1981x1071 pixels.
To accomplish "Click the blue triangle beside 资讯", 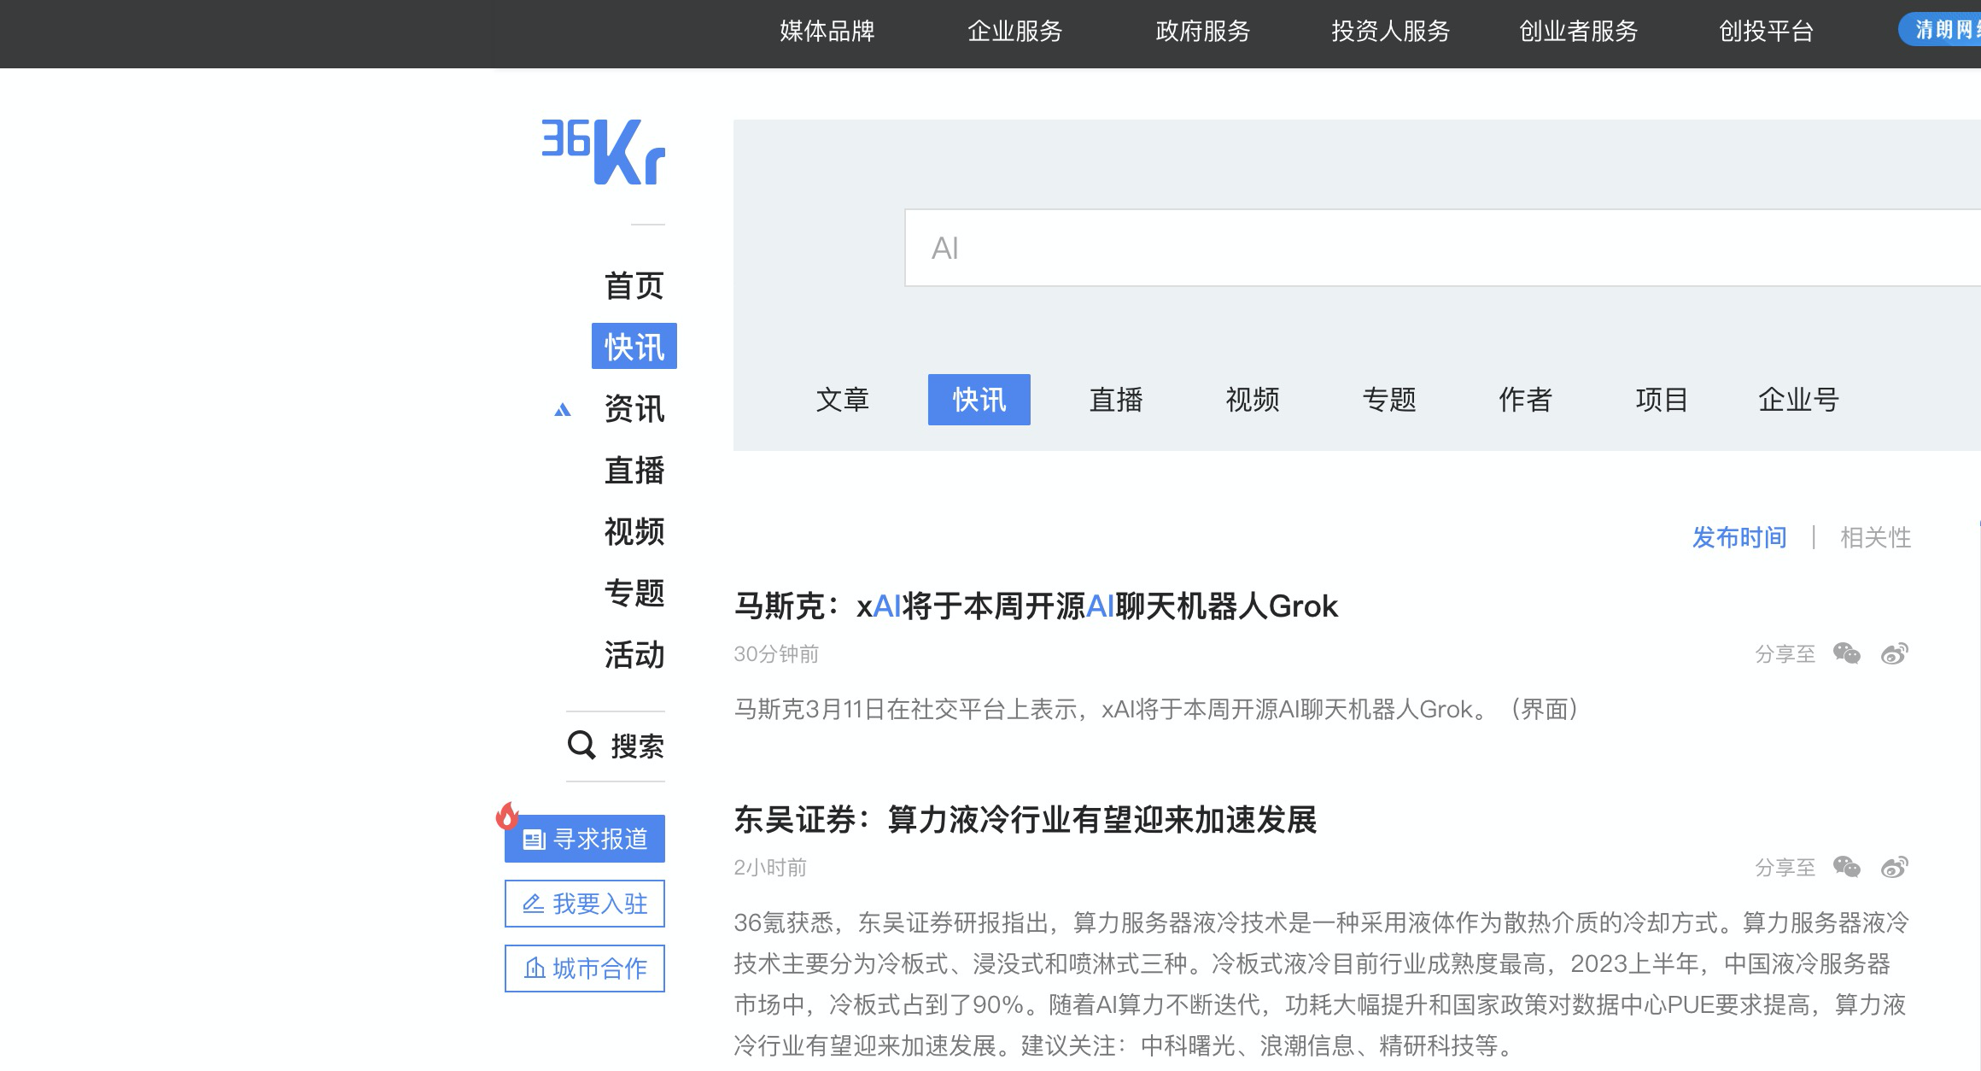I will coord(562,410).
